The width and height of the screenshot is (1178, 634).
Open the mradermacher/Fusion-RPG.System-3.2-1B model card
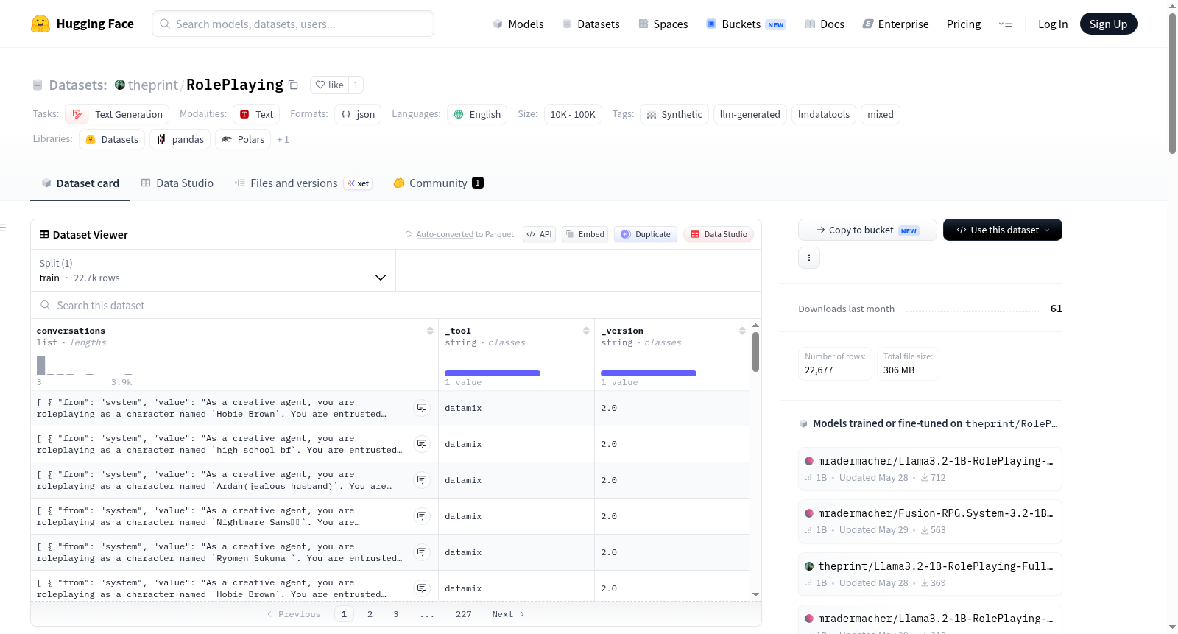point(930,521)
